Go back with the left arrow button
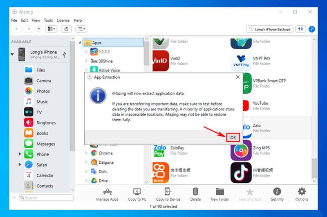The image size is (327, 217). [x=16, y=29]
